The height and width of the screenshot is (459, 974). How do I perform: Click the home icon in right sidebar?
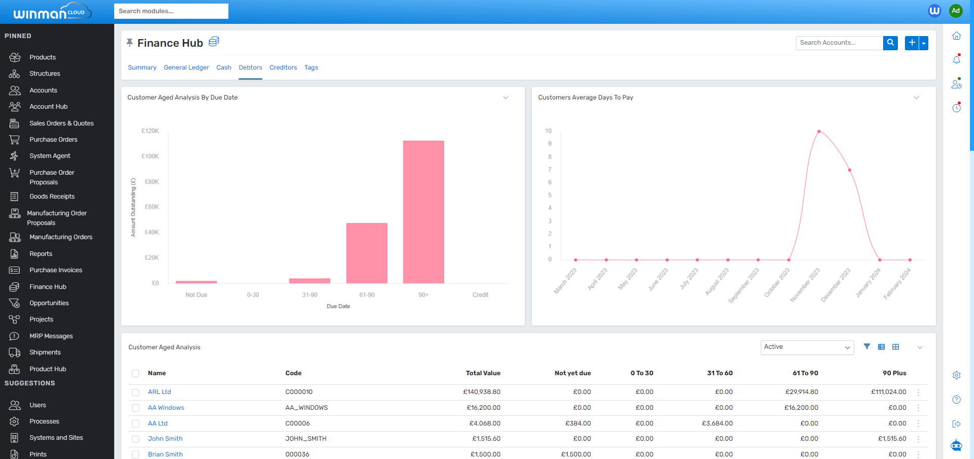[x=956, y=36]
